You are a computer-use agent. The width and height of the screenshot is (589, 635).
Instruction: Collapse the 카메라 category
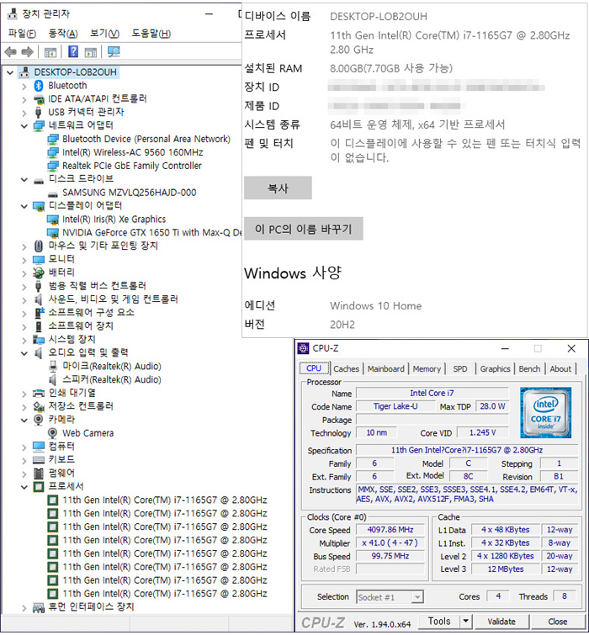(x=24, y=420)
